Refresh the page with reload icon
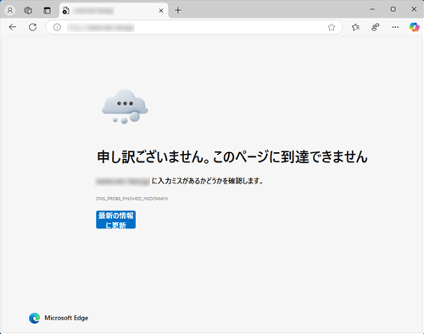Image resolution: width=424 pixels, height=334 pixels. point(33,27)
